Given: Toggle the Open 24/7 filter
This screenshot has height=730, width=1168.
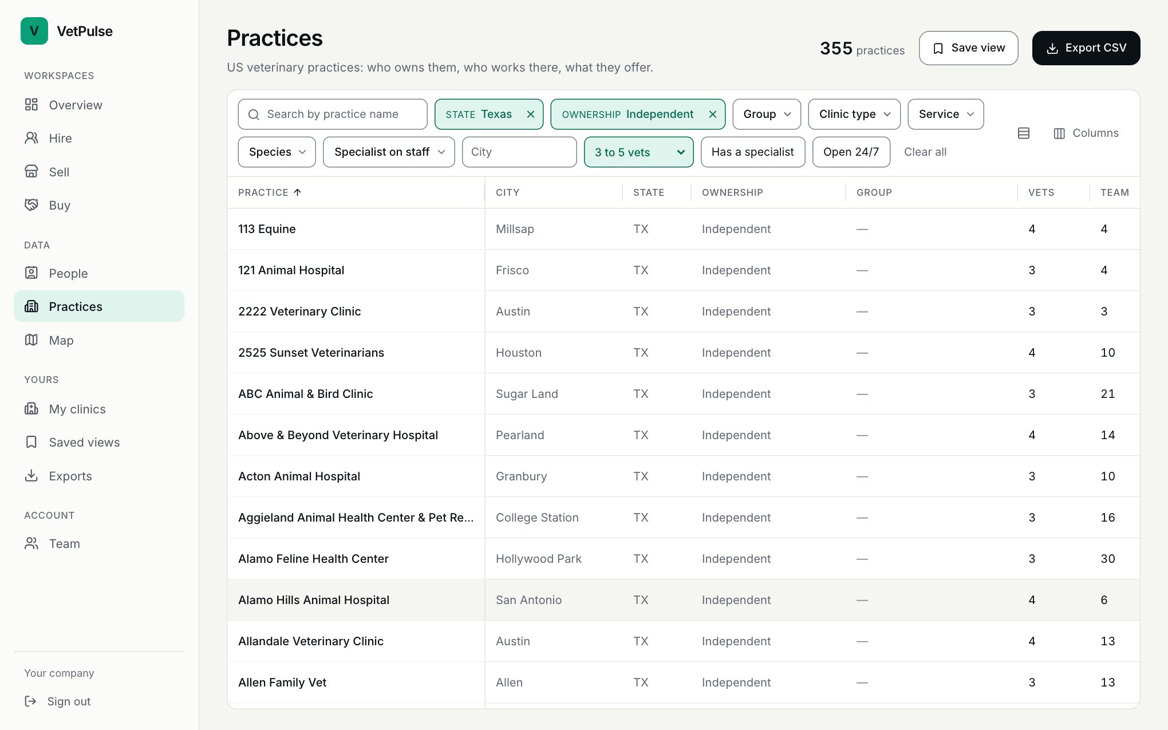Looking at the screenshot, I should coord(851,152).
